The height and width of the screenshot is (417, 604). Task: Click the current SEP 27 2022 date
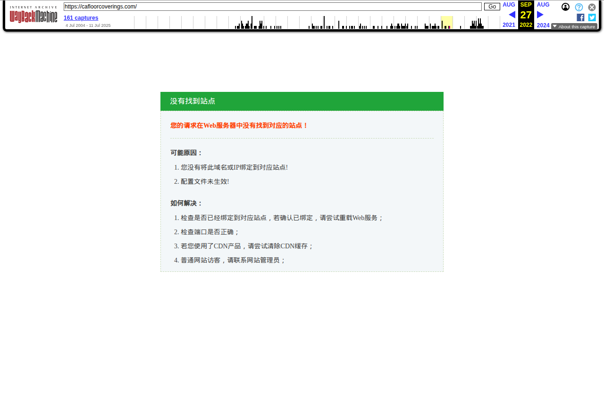(526, 15)
